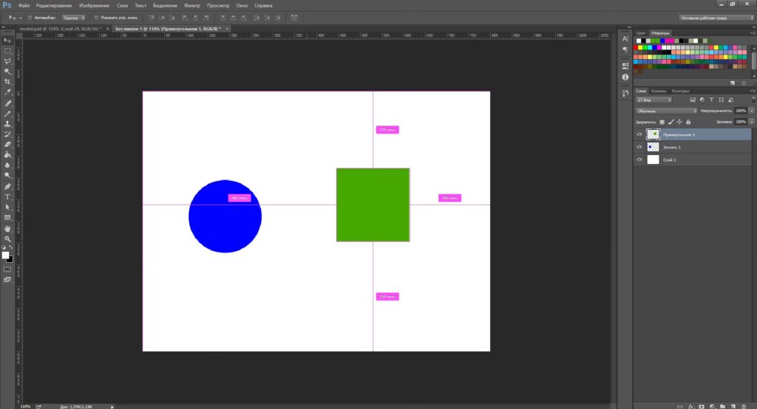
Task: Select the Eraser tool
Action: click(x=7, y=145)
